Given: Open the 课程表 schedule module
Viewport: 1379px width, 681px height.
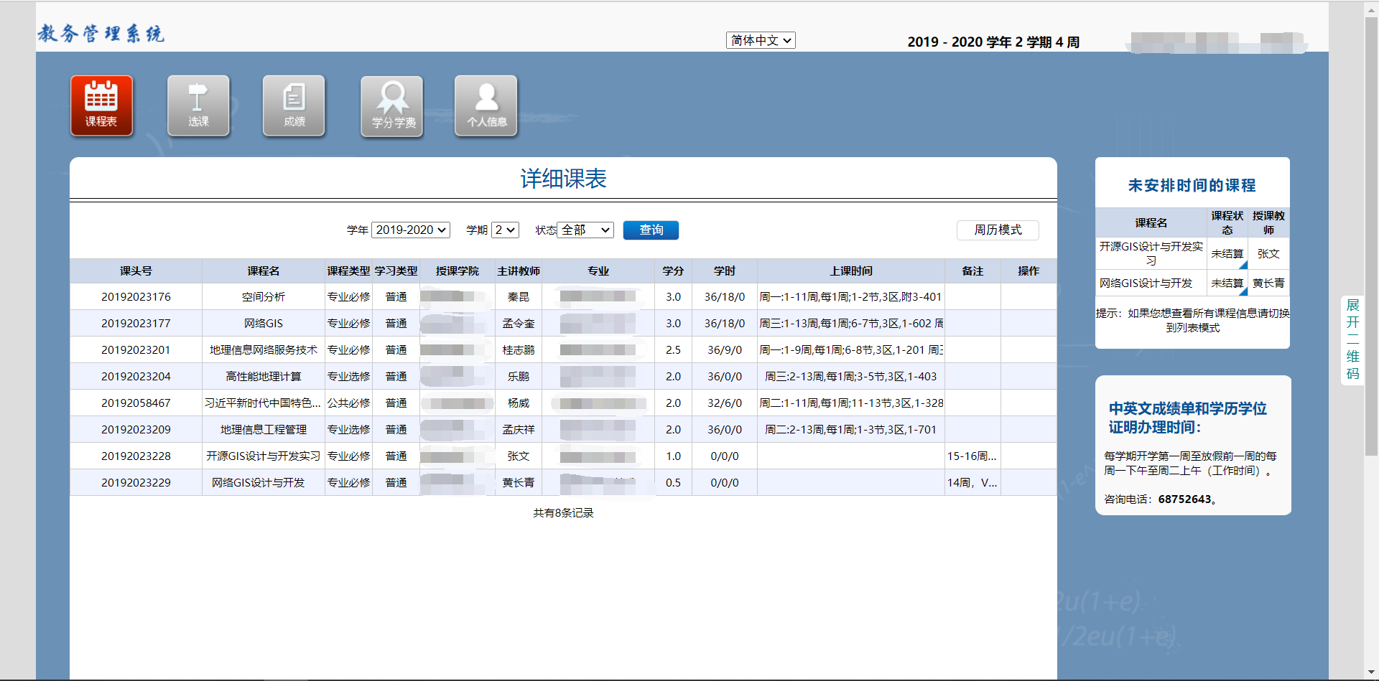Looking at the screenshot, I should click(101, 105).
